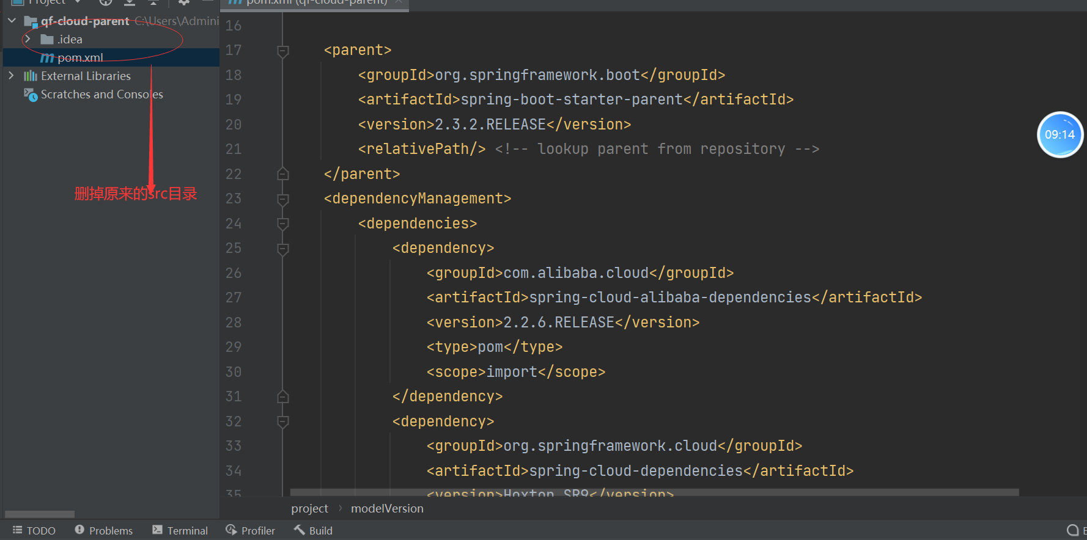
Task: Click the project breadcrumb
Action: [309, 508]
